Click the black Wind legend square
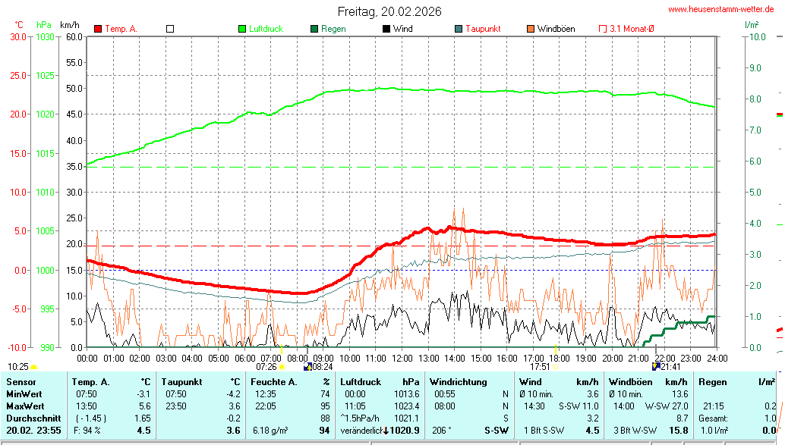Screen dimensions: 785x445 386,29
